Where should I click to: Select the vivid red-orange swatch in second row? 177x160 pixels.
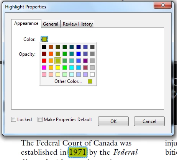(51, 54)
